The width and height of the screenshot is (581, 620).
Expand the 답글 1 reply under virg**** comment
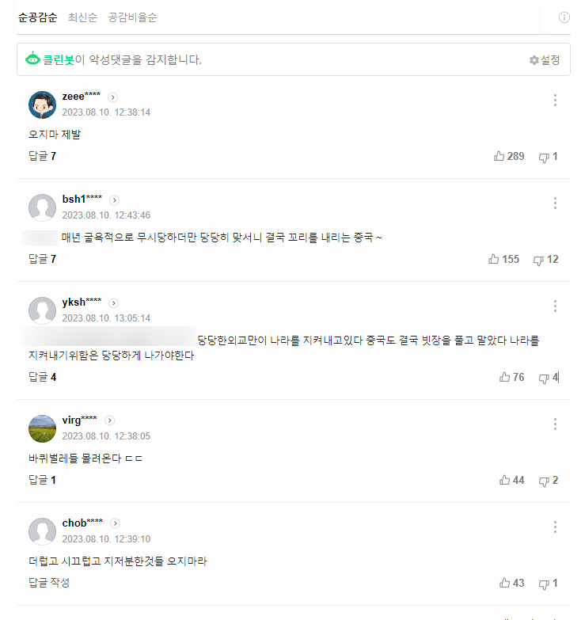pos(42,480)
